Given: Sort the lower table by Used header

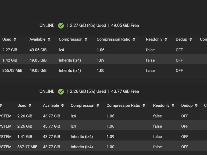Looking at the screenshot, I should pos(22,106).
